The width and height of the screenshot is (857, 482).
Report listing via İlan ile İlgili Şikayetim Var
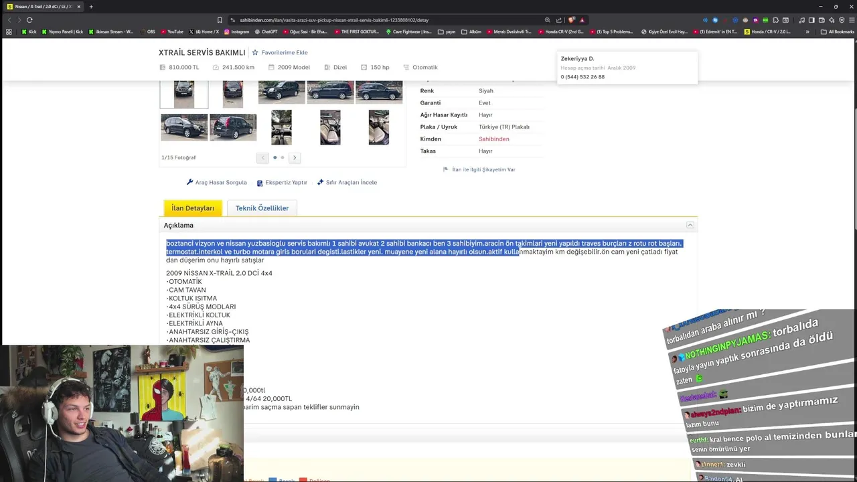coord(479,169)
